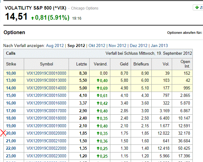The image size is (203, 162).
Task: Select the Sep 2012 expiry
Action: (x=76, y=45)
